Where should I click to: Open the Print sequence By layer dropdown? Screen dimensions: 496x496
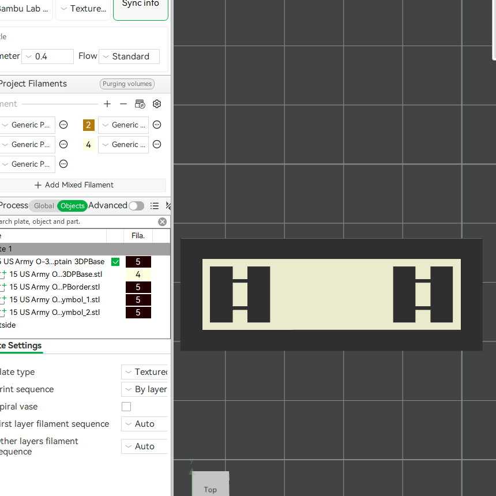point(145,389)
